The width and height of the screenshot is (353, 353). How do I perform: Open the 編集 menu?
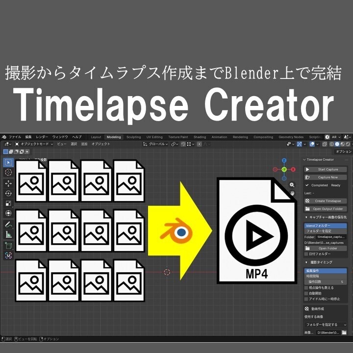tap(28, 137)
